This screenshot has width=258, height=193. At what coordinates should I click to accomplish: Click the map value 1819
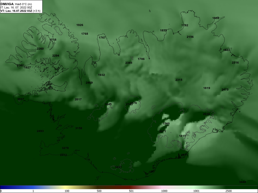pos(207,88)
